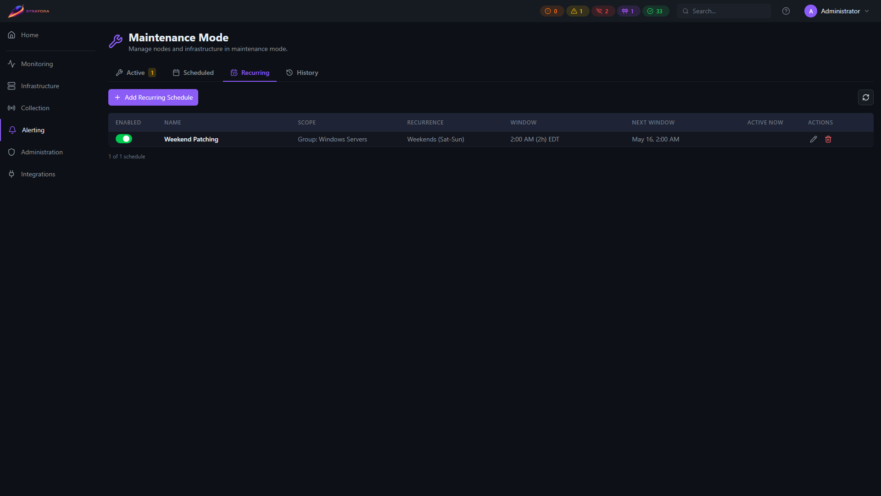
Task: Click scope Group: Windows Servers
Action: pos(333,139)
